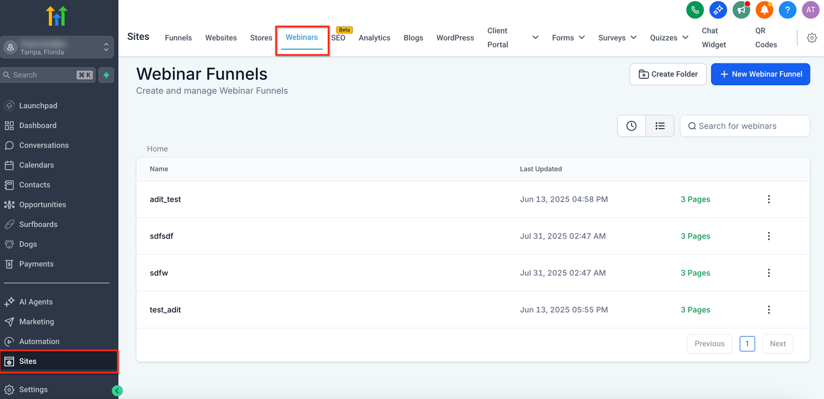Switch to recent clock view toggle
Screen dimensions: 824x399
[x=632, y=126]
